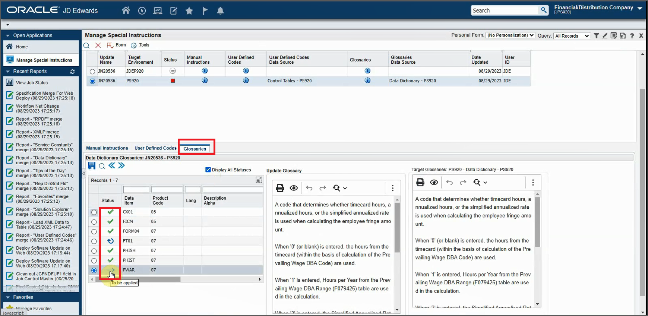Image resolution: width=648 pixels, height=316 pixels.
Task: Click the find icon beside glossary save icon
Action: [102, 166]
